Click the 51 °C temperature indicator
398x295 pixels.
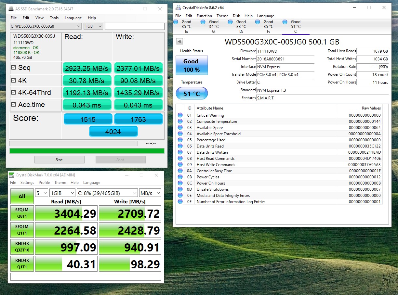tap(192, 94)
